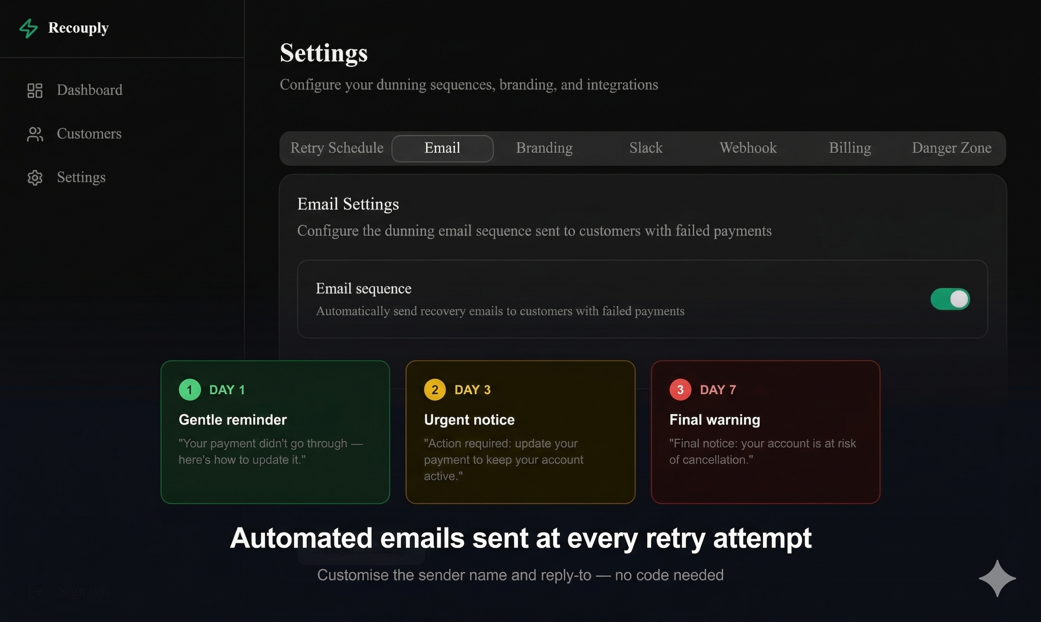Open the Customers page

click(89, 133)
